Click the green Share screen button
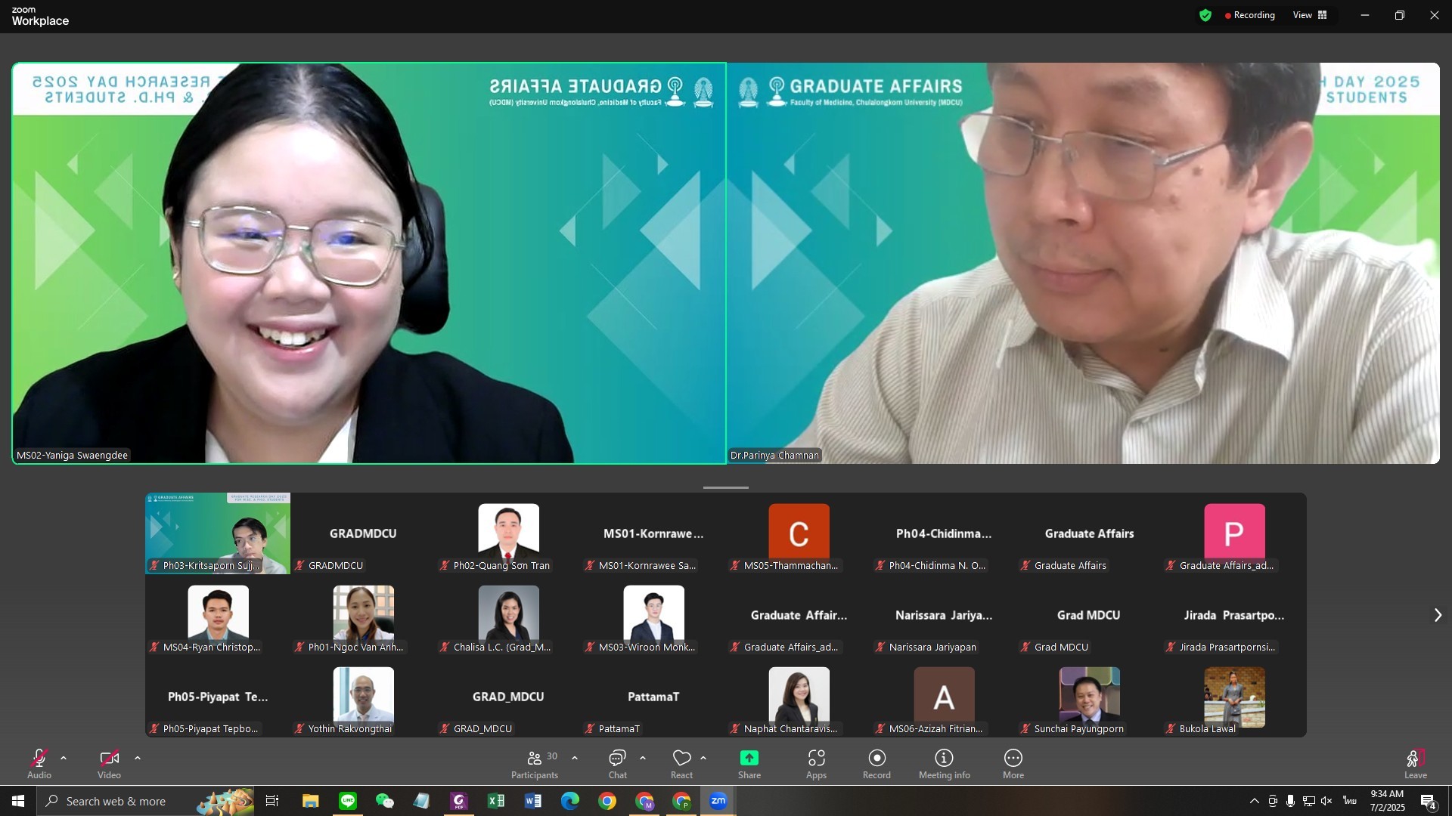This screenshot has width=1452, height=816. point(749,759)
